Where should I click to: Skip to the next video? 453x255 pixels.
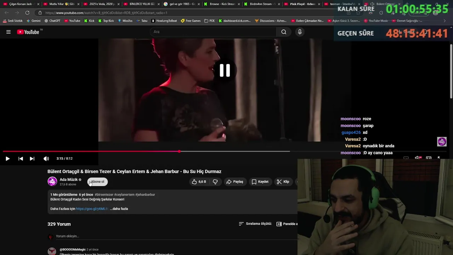32,159
